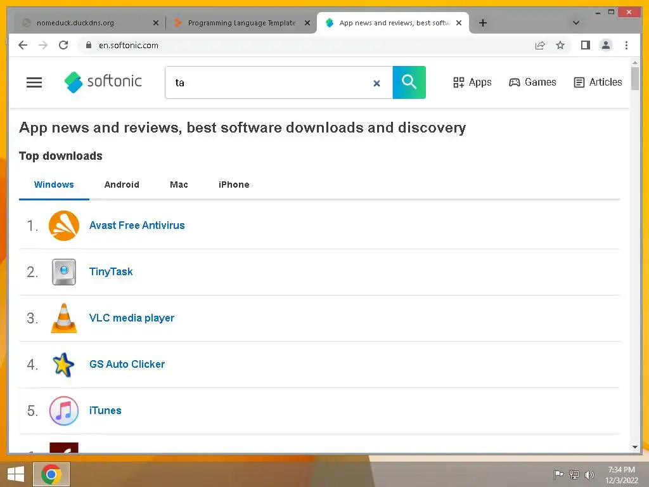Open the Action Center flag icon
The height and width of the screenshot is (487, 649).
point(558,474)
